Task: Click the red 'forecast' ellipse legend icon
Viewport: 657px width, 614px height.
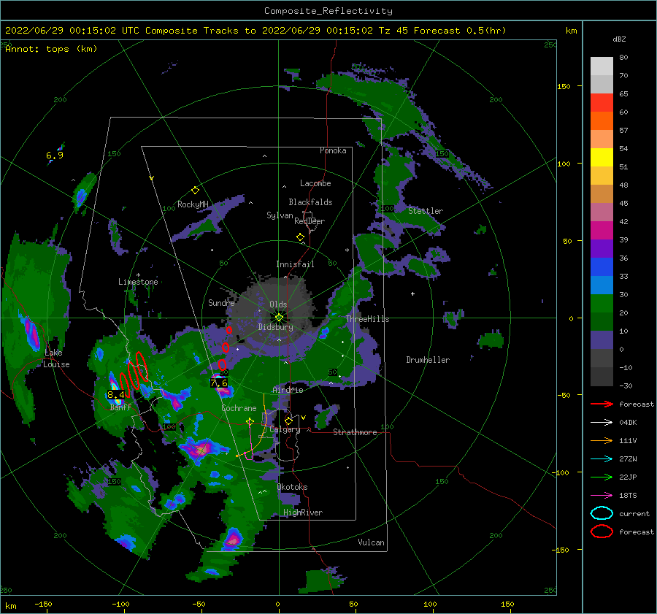Action: pyautogui.click(x=602, y=532)
